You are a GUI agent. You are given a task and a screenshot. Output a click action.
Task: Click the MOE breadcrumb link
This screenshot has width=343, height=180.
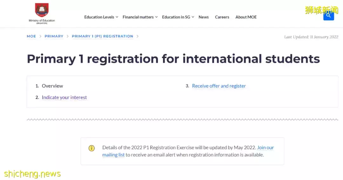31,36
